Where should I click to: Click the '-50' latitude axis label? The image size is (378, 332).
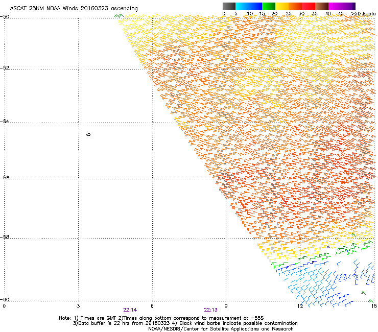5,17
